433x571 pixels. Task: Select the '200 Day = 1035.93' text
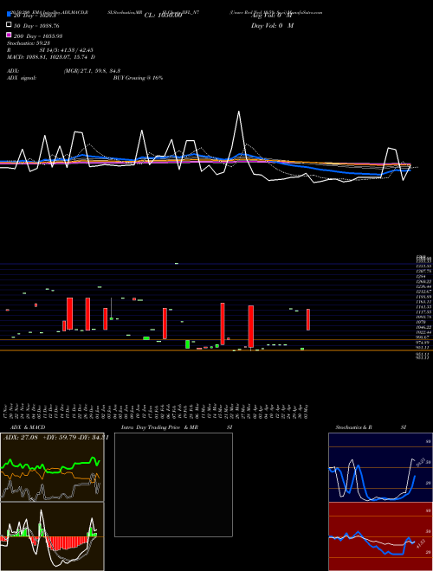pos(38,36)
